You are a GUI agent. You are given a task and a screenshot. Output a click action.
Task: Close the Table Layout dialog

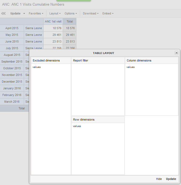tap(176, 53)
